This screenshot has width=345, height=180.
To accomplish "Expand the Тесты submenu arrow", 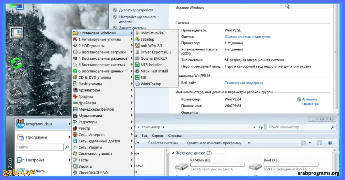I will point(132,160).
